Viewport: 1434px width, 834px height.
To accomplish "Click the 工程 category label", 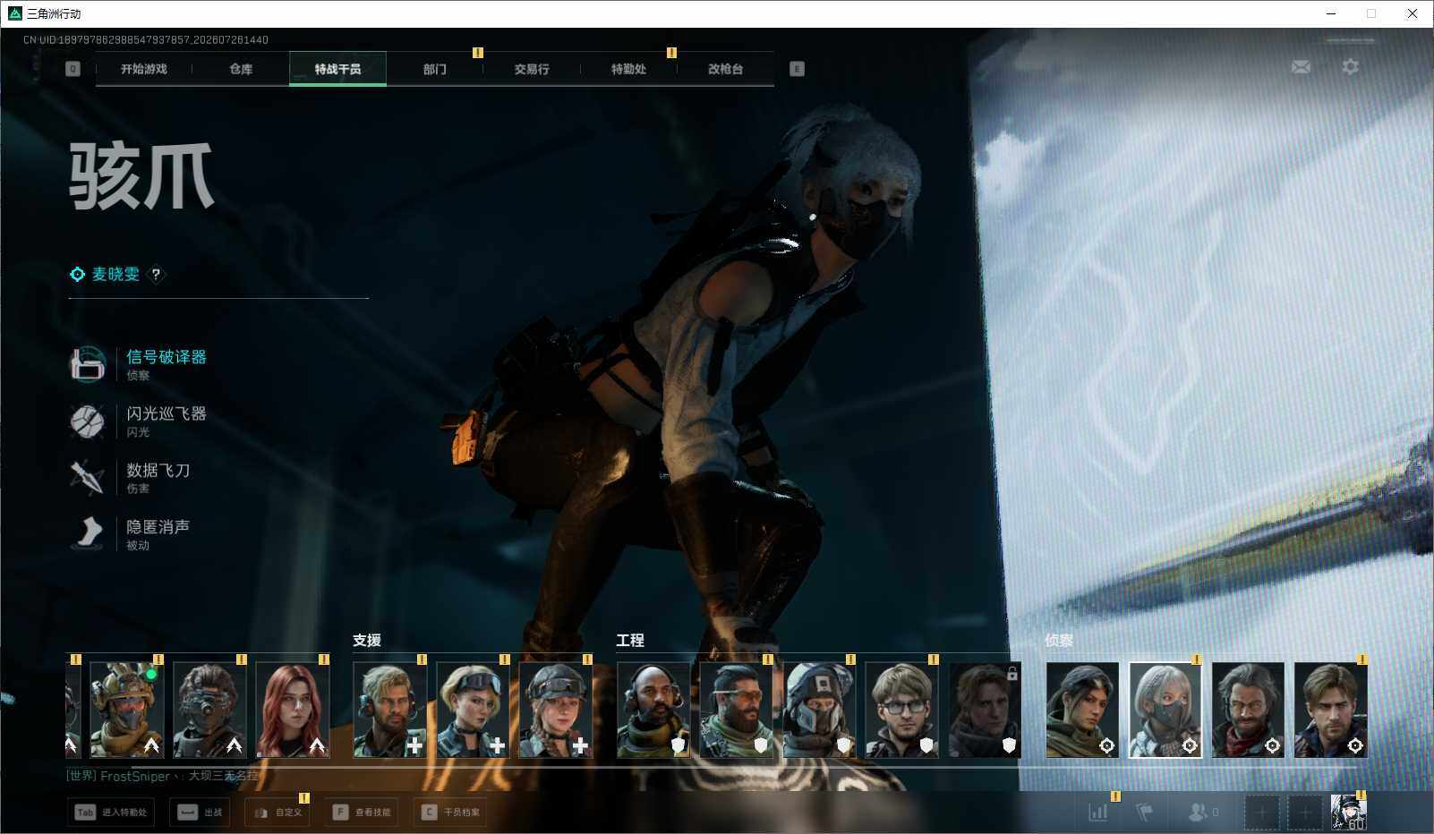I will [630, 641].
